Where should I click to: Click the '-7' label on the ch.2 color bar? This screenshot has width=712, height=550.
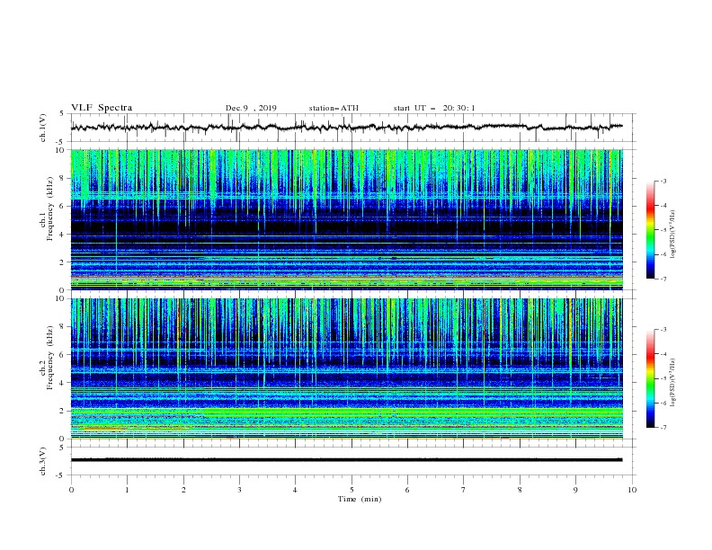pos(663,428)
